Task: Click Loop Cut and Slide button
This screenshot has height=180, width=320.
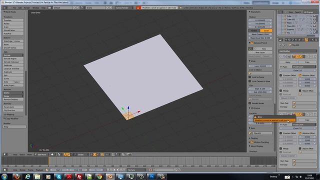Action: tap(13, 68)
